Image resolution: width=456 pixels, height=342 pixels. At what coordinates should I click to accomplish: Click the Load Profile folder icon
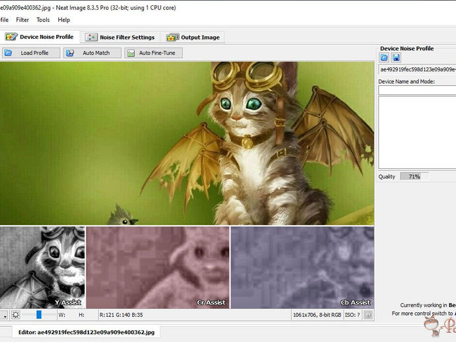(x=8, y=53)
